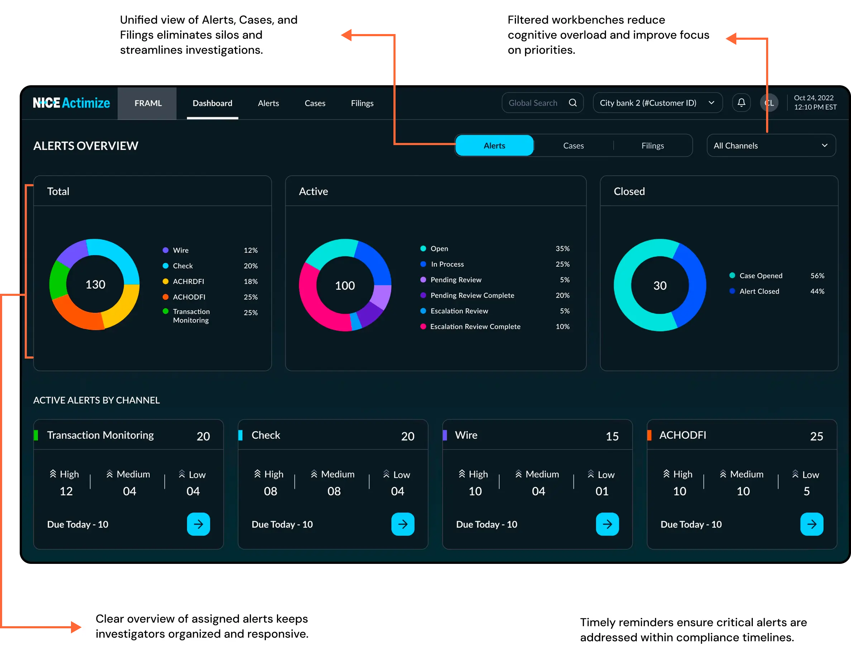Click the arrow button in Wire card
Image resolution: width=851 pixels, height=657 pixels.
[607, 524]
